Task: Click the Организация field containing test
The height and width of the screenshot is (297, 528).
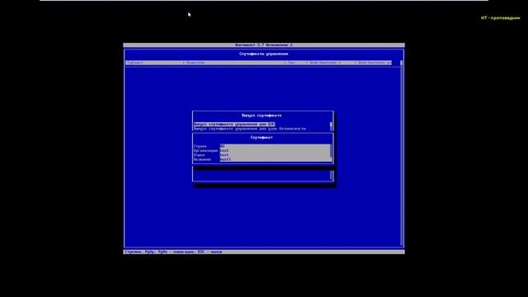Action: click(x=275, y=150)
